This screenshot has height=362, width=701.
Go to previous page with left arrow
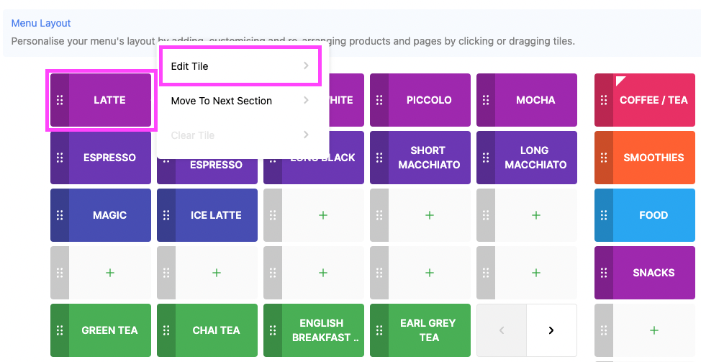point(502,330)
